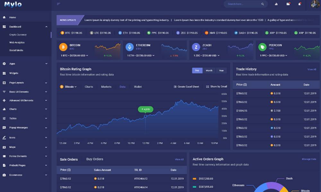Open the mail envelope icon in header
The width and height of the screenshot is (321, 192).
(288, 4)
